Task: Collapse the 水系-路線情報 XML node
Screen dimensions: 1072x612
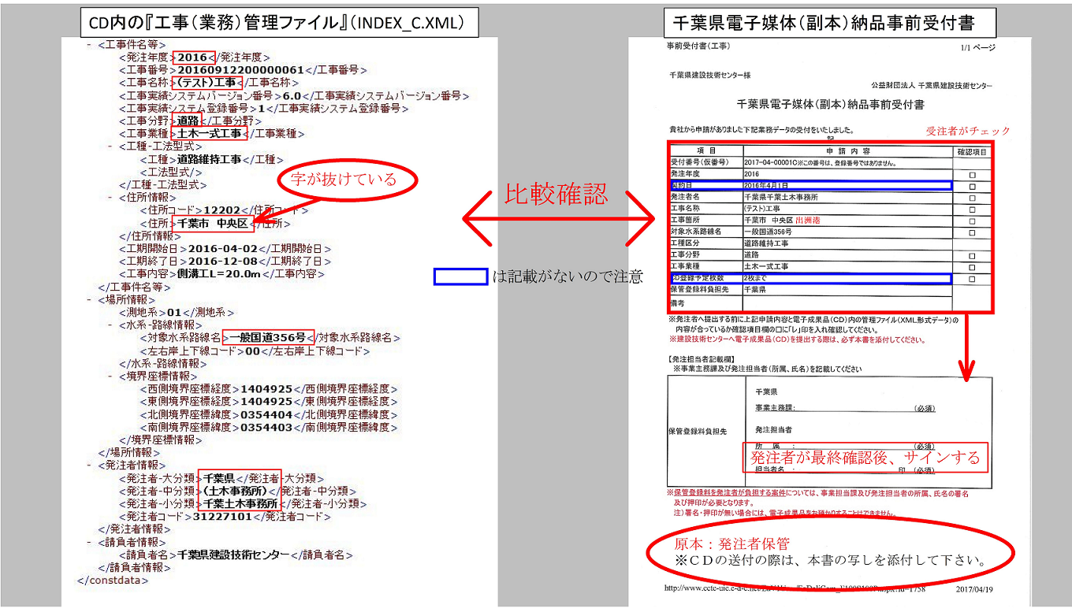Action: click(x=110, y=325)
